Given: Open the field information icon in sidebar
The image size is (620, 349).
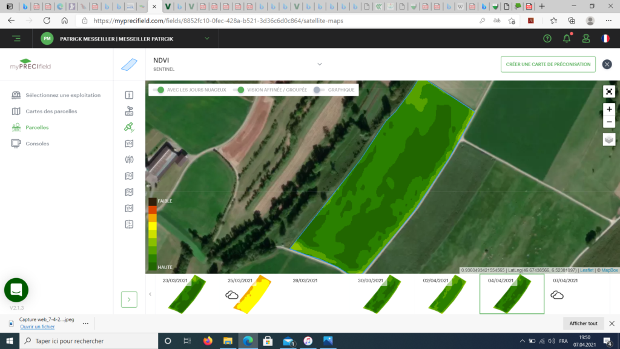Looking at the screenshot, I should (129, 95).
